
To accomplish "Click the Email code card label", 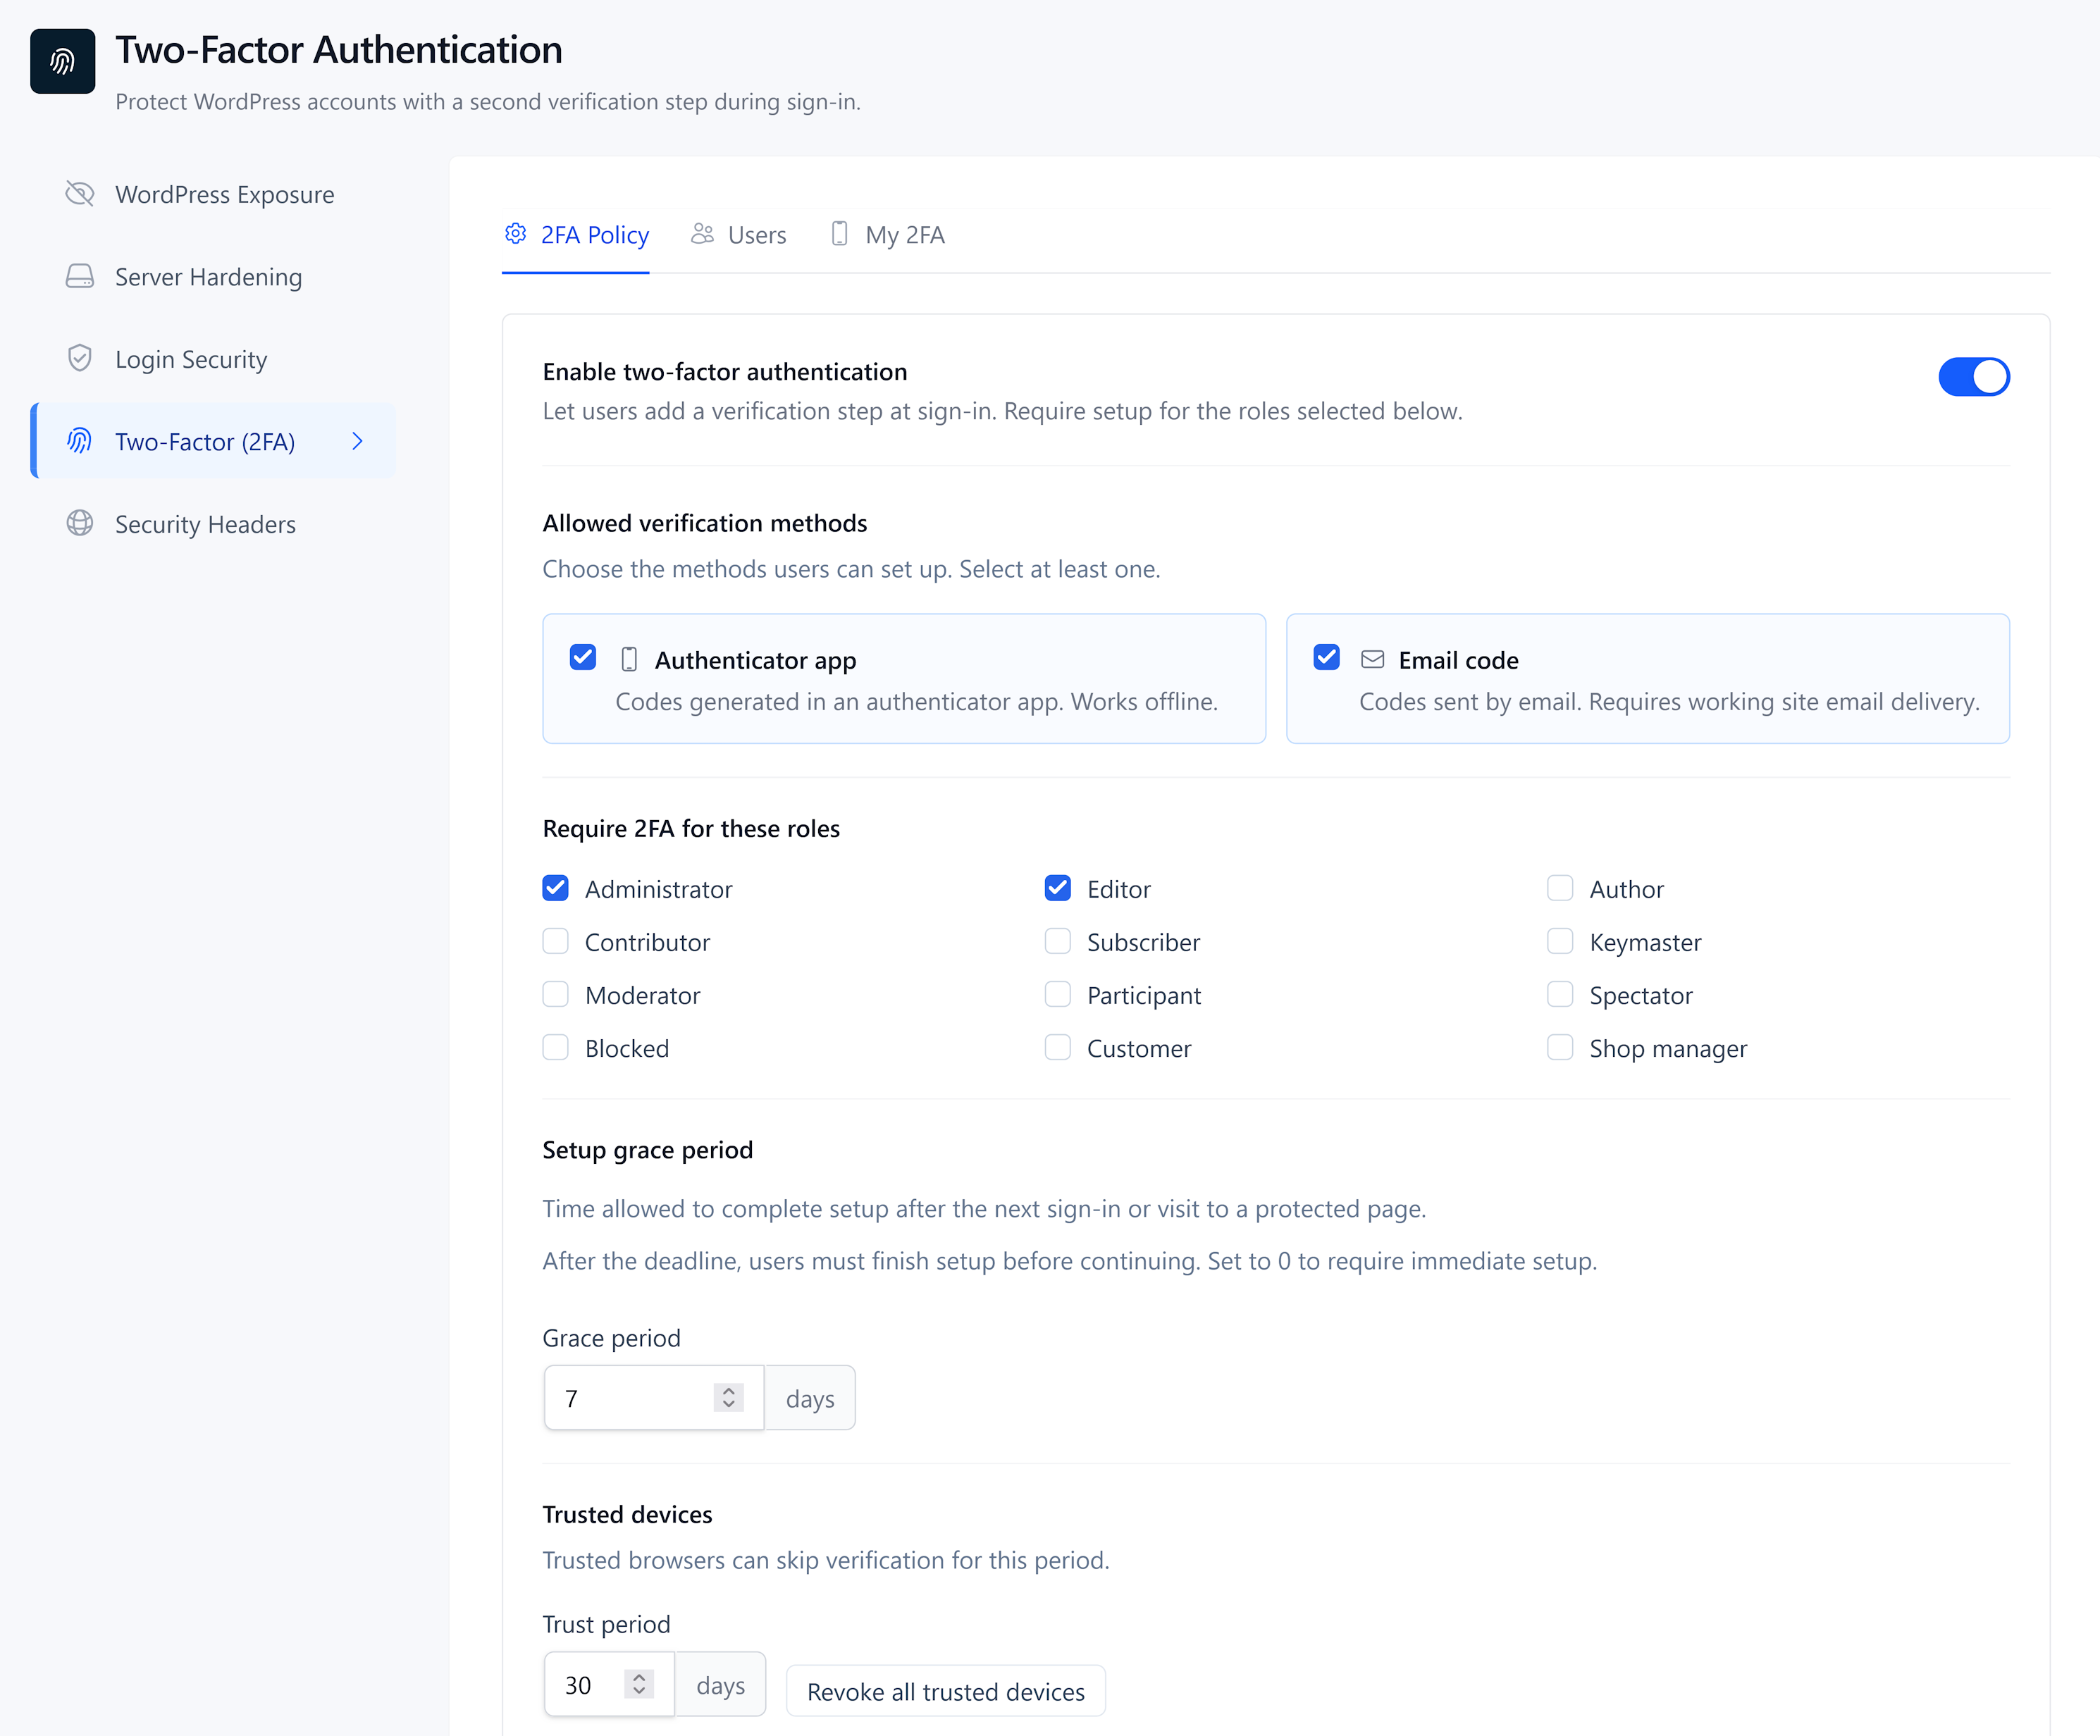I will pos(1458,660).
